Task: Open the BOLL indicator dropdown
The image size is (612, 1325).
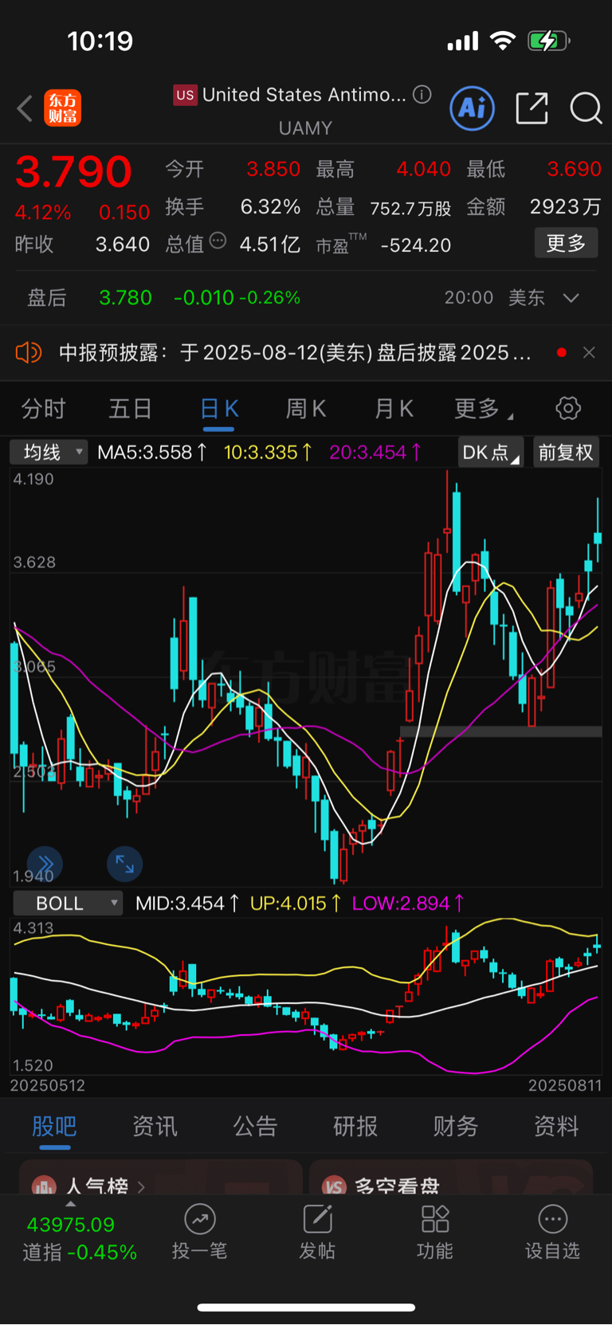Action: click(68, 903)
